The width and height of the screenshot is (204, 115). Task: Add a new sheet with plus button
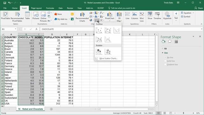[x=51, y=109]
